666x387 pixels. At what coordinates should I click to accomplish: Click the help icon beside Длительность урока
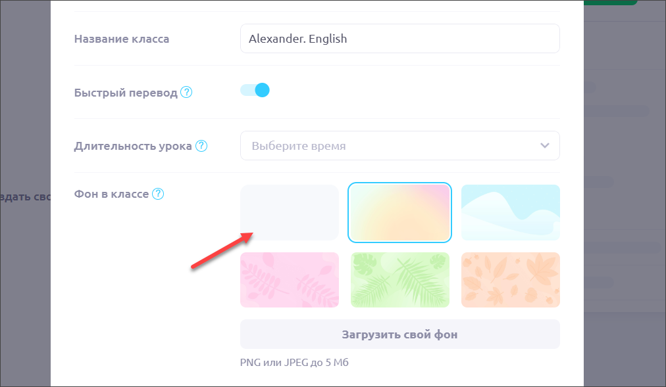[201, 146]
